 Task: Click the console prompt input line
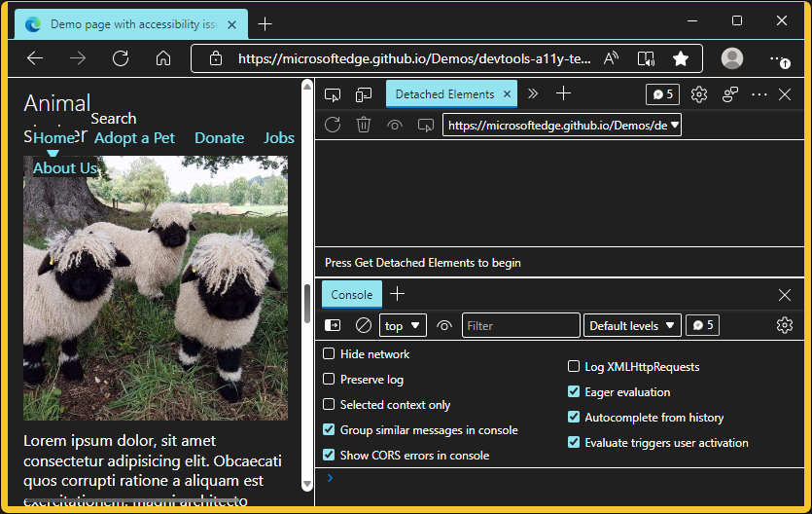562,478
